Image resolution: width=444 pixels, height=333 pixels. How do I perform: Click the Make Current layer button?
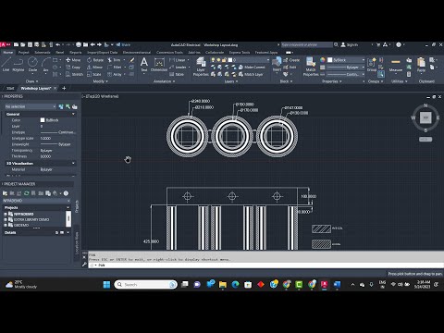click(x=252, y=67)
